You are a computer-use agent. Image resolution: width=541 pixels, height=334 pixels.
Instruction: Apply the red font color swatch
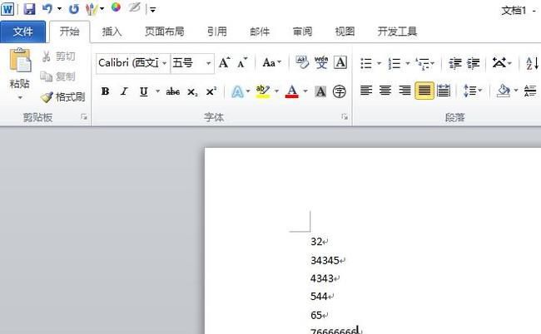[x=291, y=91]
